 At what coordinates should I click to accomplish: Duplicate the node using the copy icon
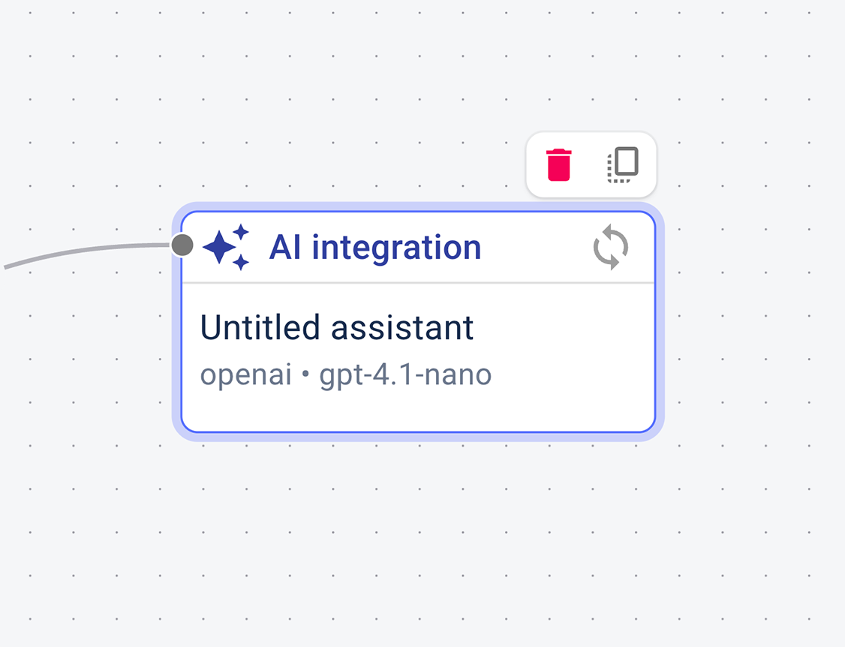point(622,165)
